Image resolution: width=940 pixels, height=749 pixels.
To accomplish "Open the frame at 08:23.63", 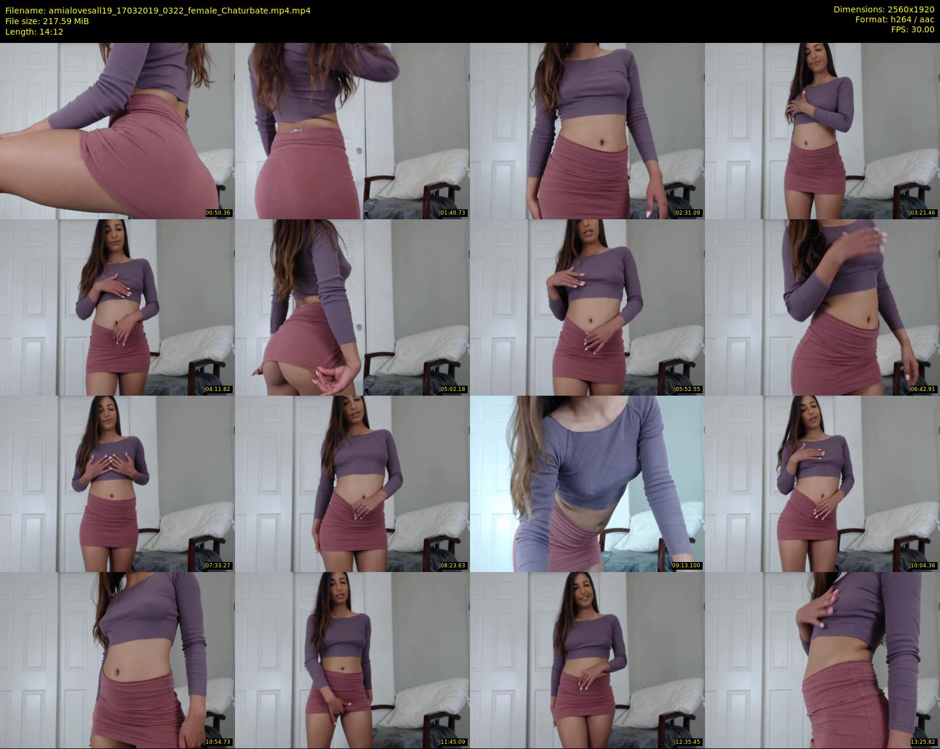I will 352,483.
